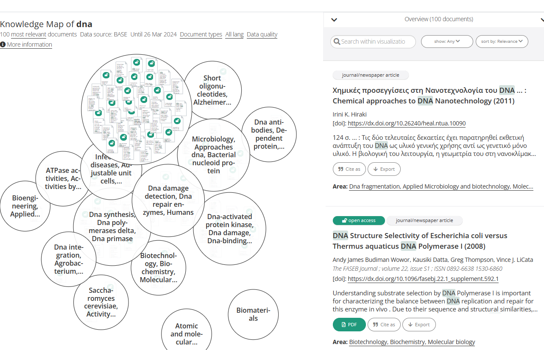Image resolution: width=544 pixels, height=350 pixels.
Task: Open the Data quality link
Action: coord(262,34)
